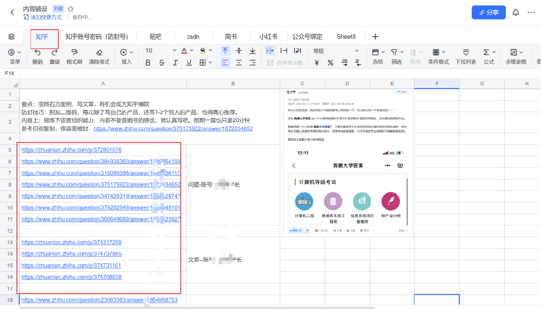Viewport: 541px width, 309px height.
Task: Set vertical alignment to middle
Action: (239, 51)
